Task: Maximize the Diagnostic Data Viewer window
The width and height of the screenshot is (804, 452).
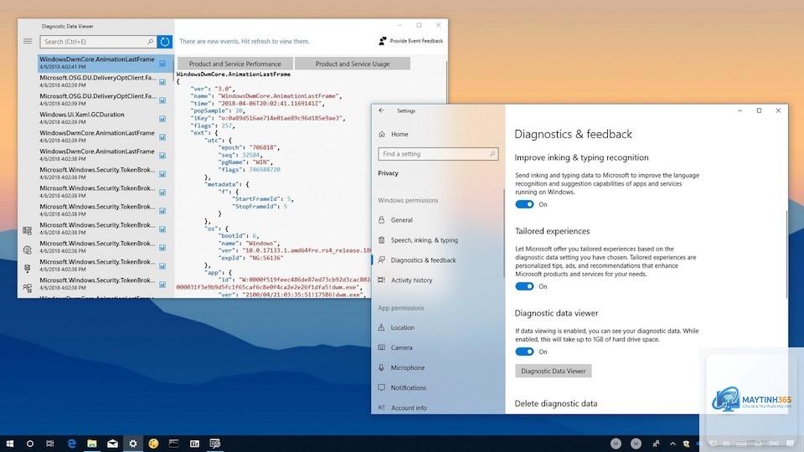Action: coord(419,25)
